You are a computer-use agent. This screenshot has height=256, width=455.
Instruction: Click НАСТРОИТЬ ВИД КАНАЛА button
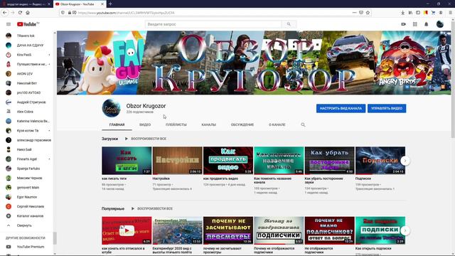tap(341, 109)
